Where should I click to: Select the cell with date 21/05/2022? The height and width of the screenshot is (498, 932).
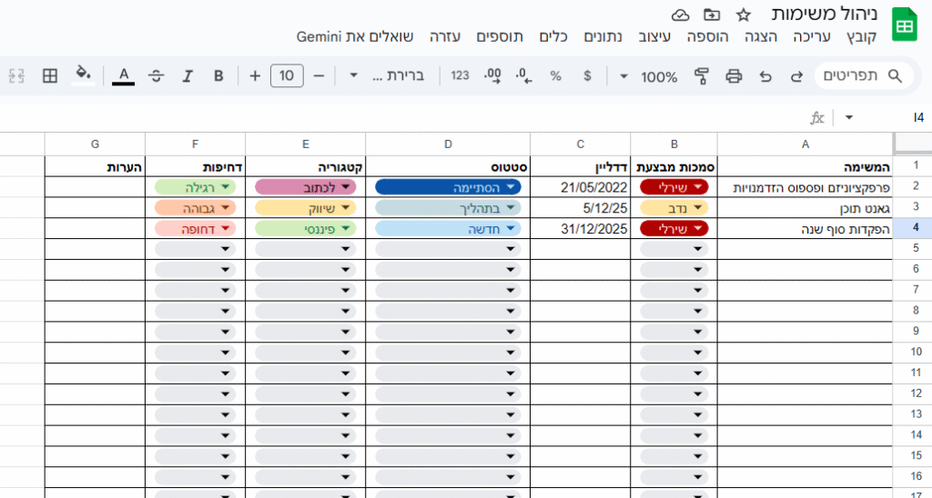(580, 187)
